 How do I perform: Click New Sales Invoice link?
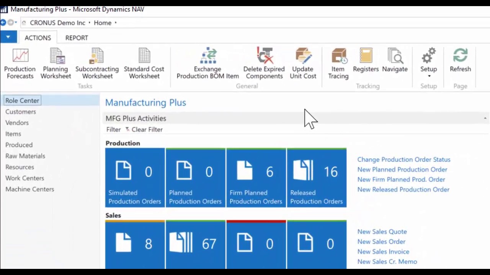coord(383,252)
